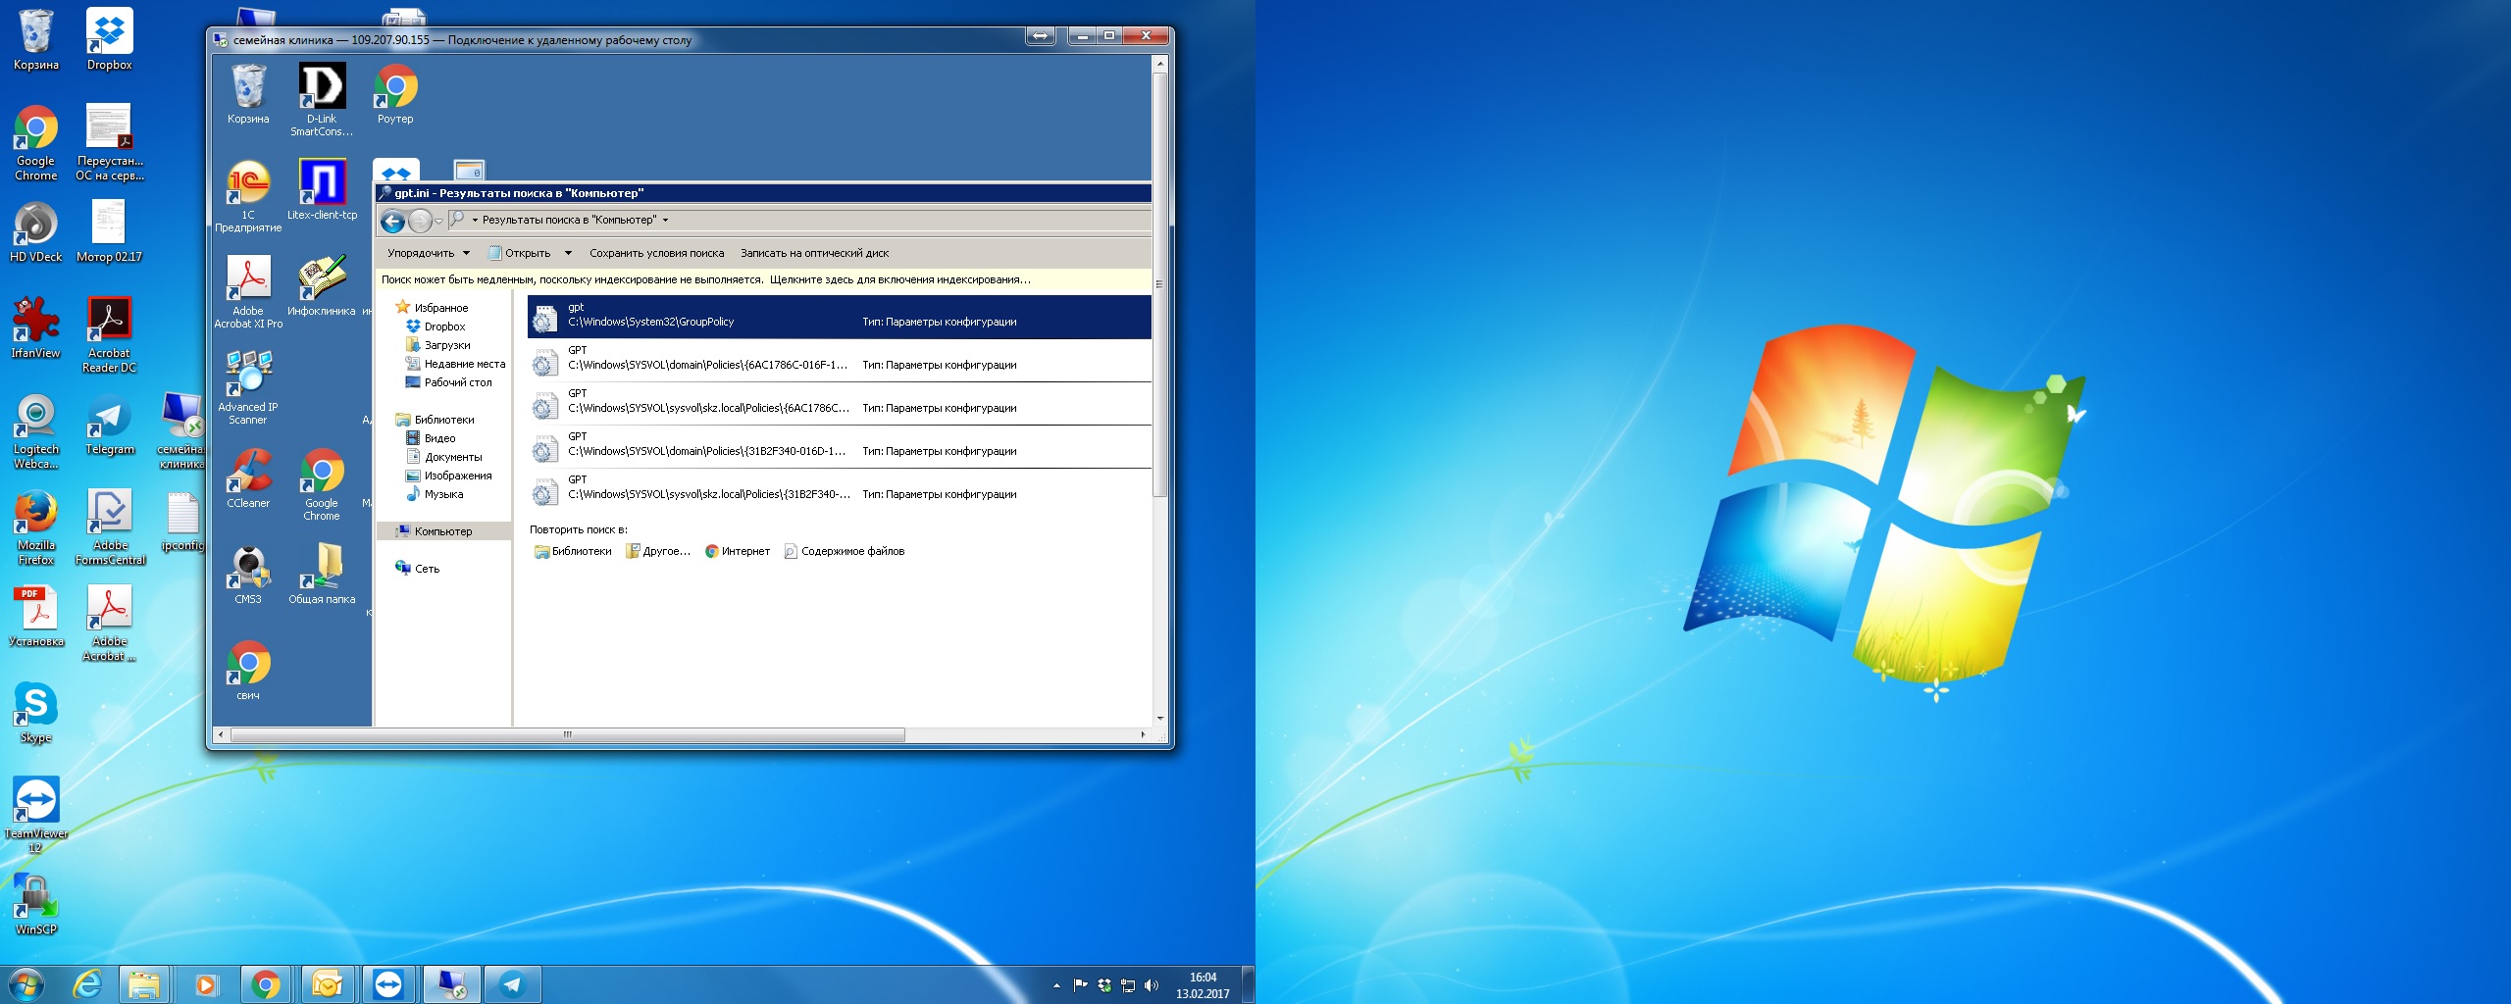Open TeamViewer 12 desktop shortcut
This screenshot has width=2511, height=1004.
(x=35, y=814)
